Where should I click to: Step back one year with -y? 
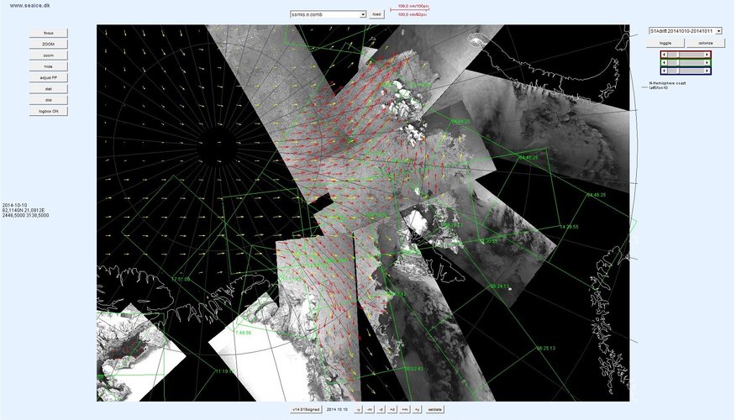[358, 410]
